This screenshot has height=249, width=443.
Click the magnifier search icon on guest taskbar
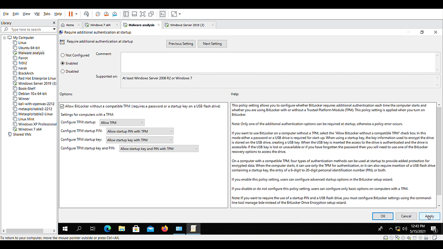tap(79, 229)
